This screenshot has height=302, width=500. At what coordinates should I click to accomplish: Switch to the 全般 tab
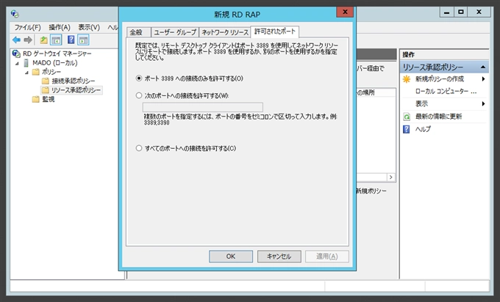(138, 32)
